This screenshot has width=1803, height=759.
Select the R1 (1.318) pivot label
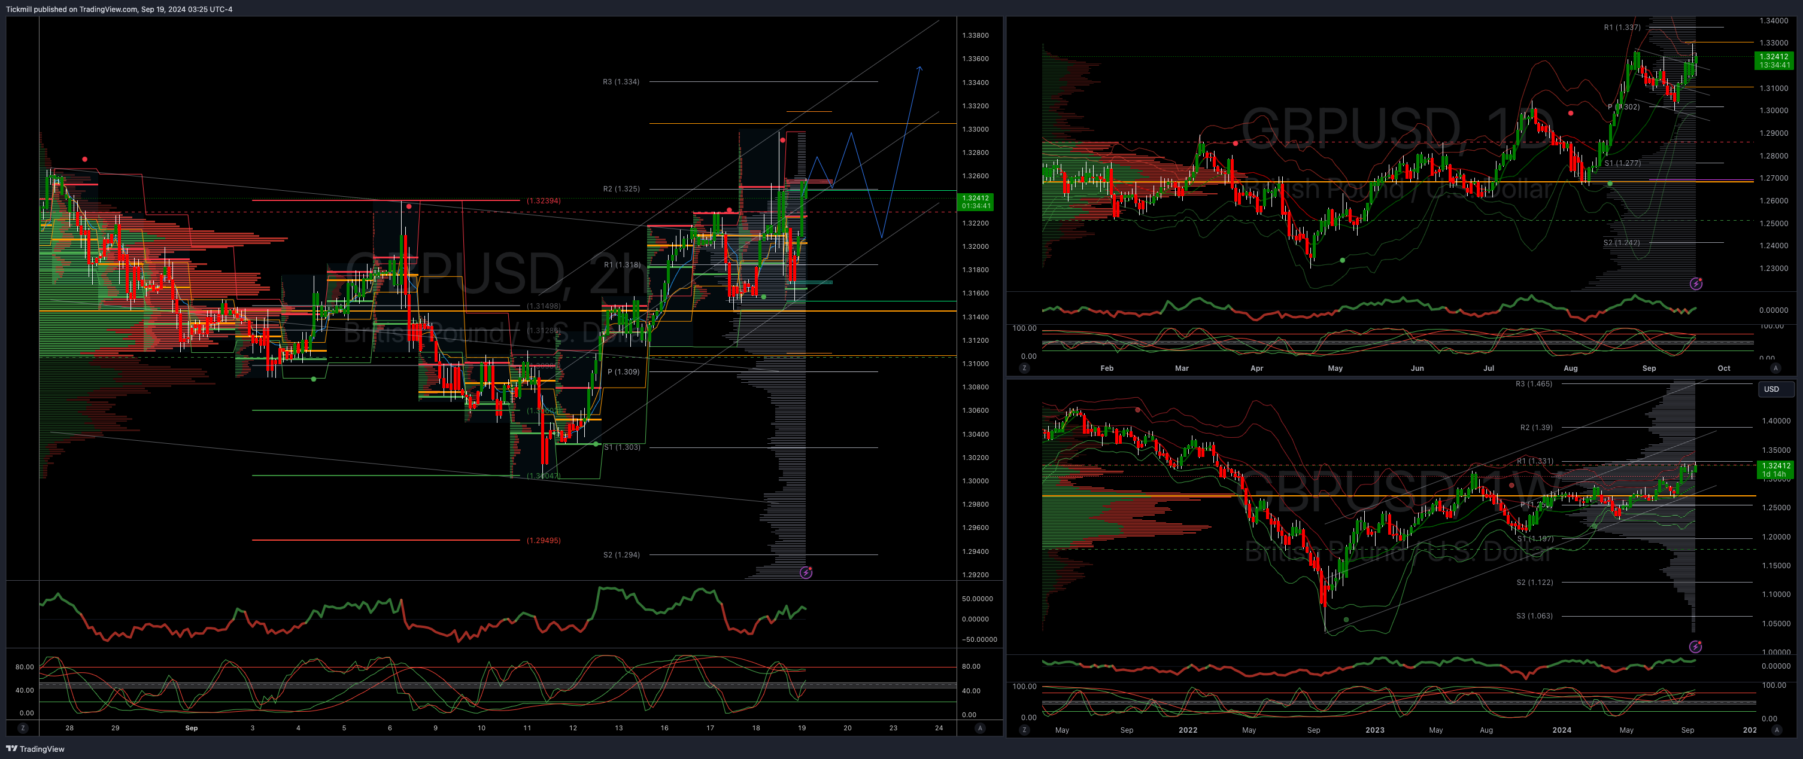tap(622, 264)
